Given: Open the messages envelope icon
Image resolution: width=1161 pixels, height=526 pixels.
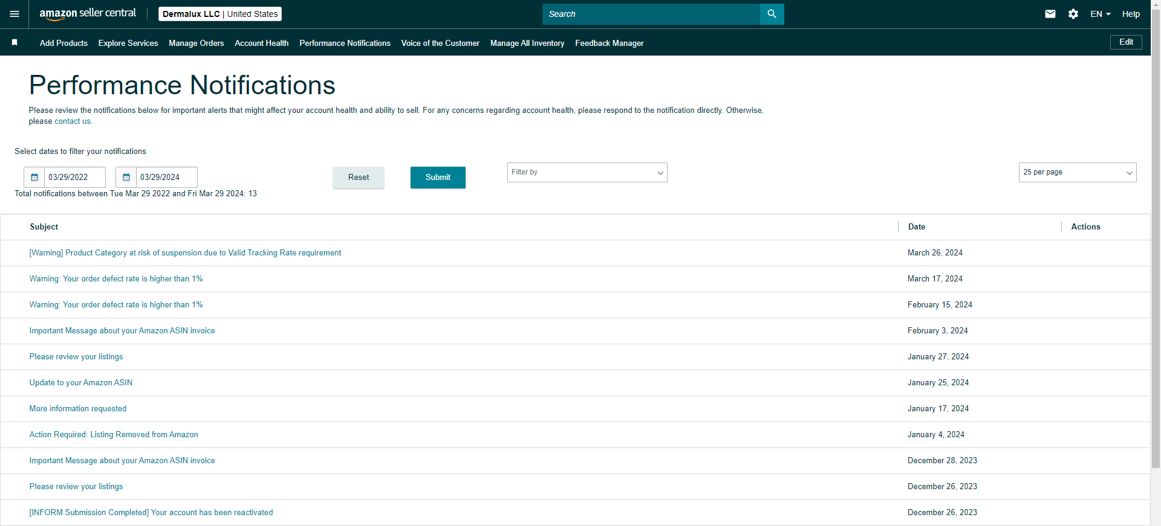Looking at the screenshot, I should coord(1050,14).
